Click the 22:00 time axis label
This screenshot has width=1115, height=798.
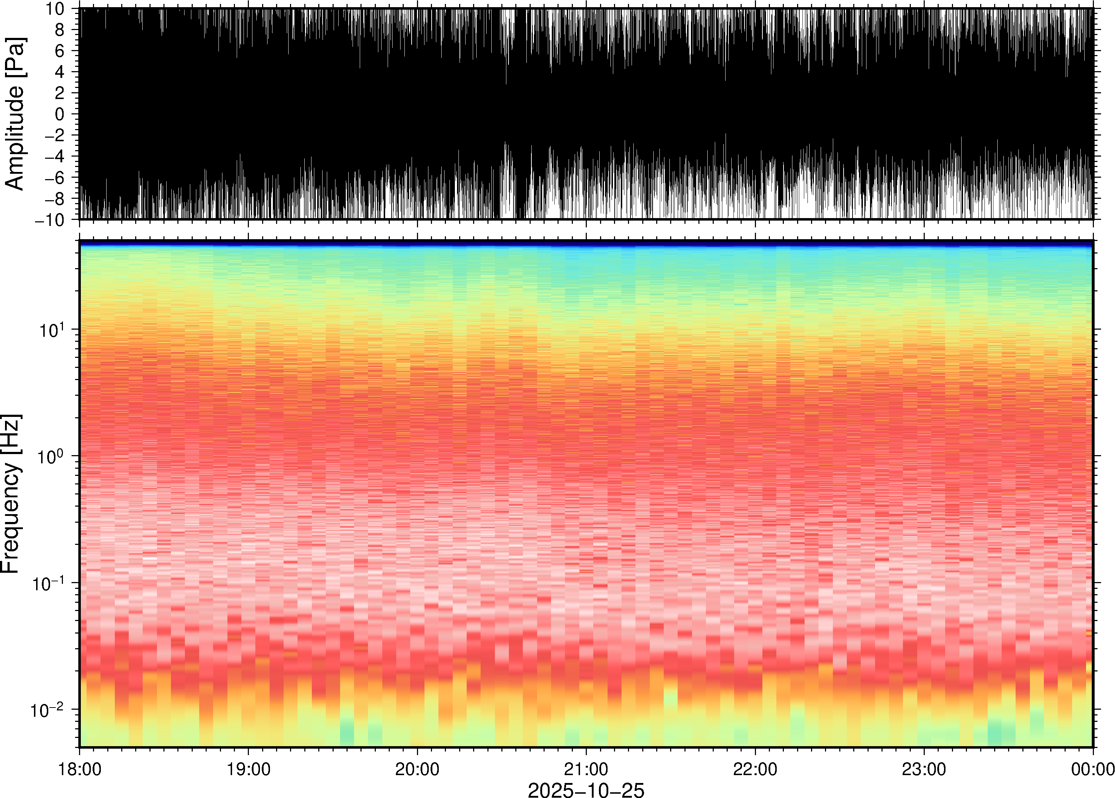click(x=755, y=769)
